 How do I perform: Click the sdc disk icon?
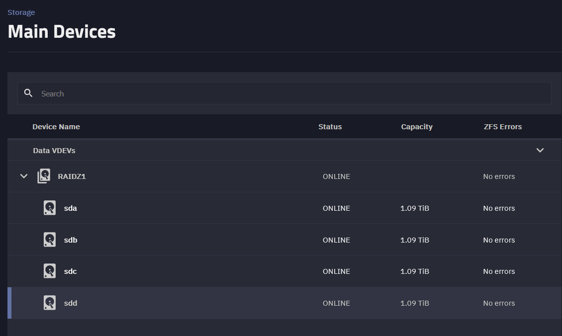(x=49, y=271)
